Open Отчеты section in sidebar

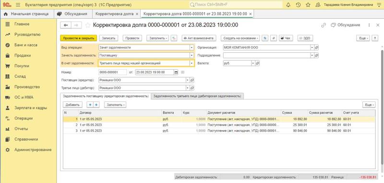tap(21, 129)
